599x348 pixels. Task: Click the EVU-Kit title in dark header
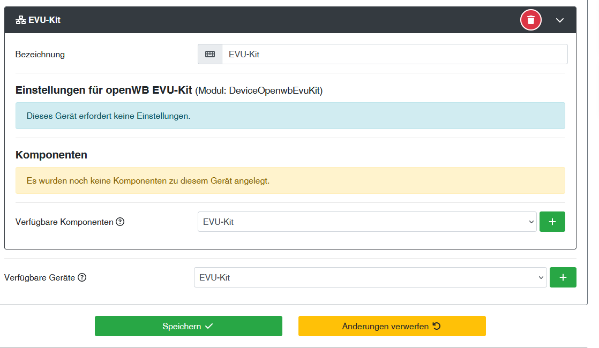pos(44,20)
